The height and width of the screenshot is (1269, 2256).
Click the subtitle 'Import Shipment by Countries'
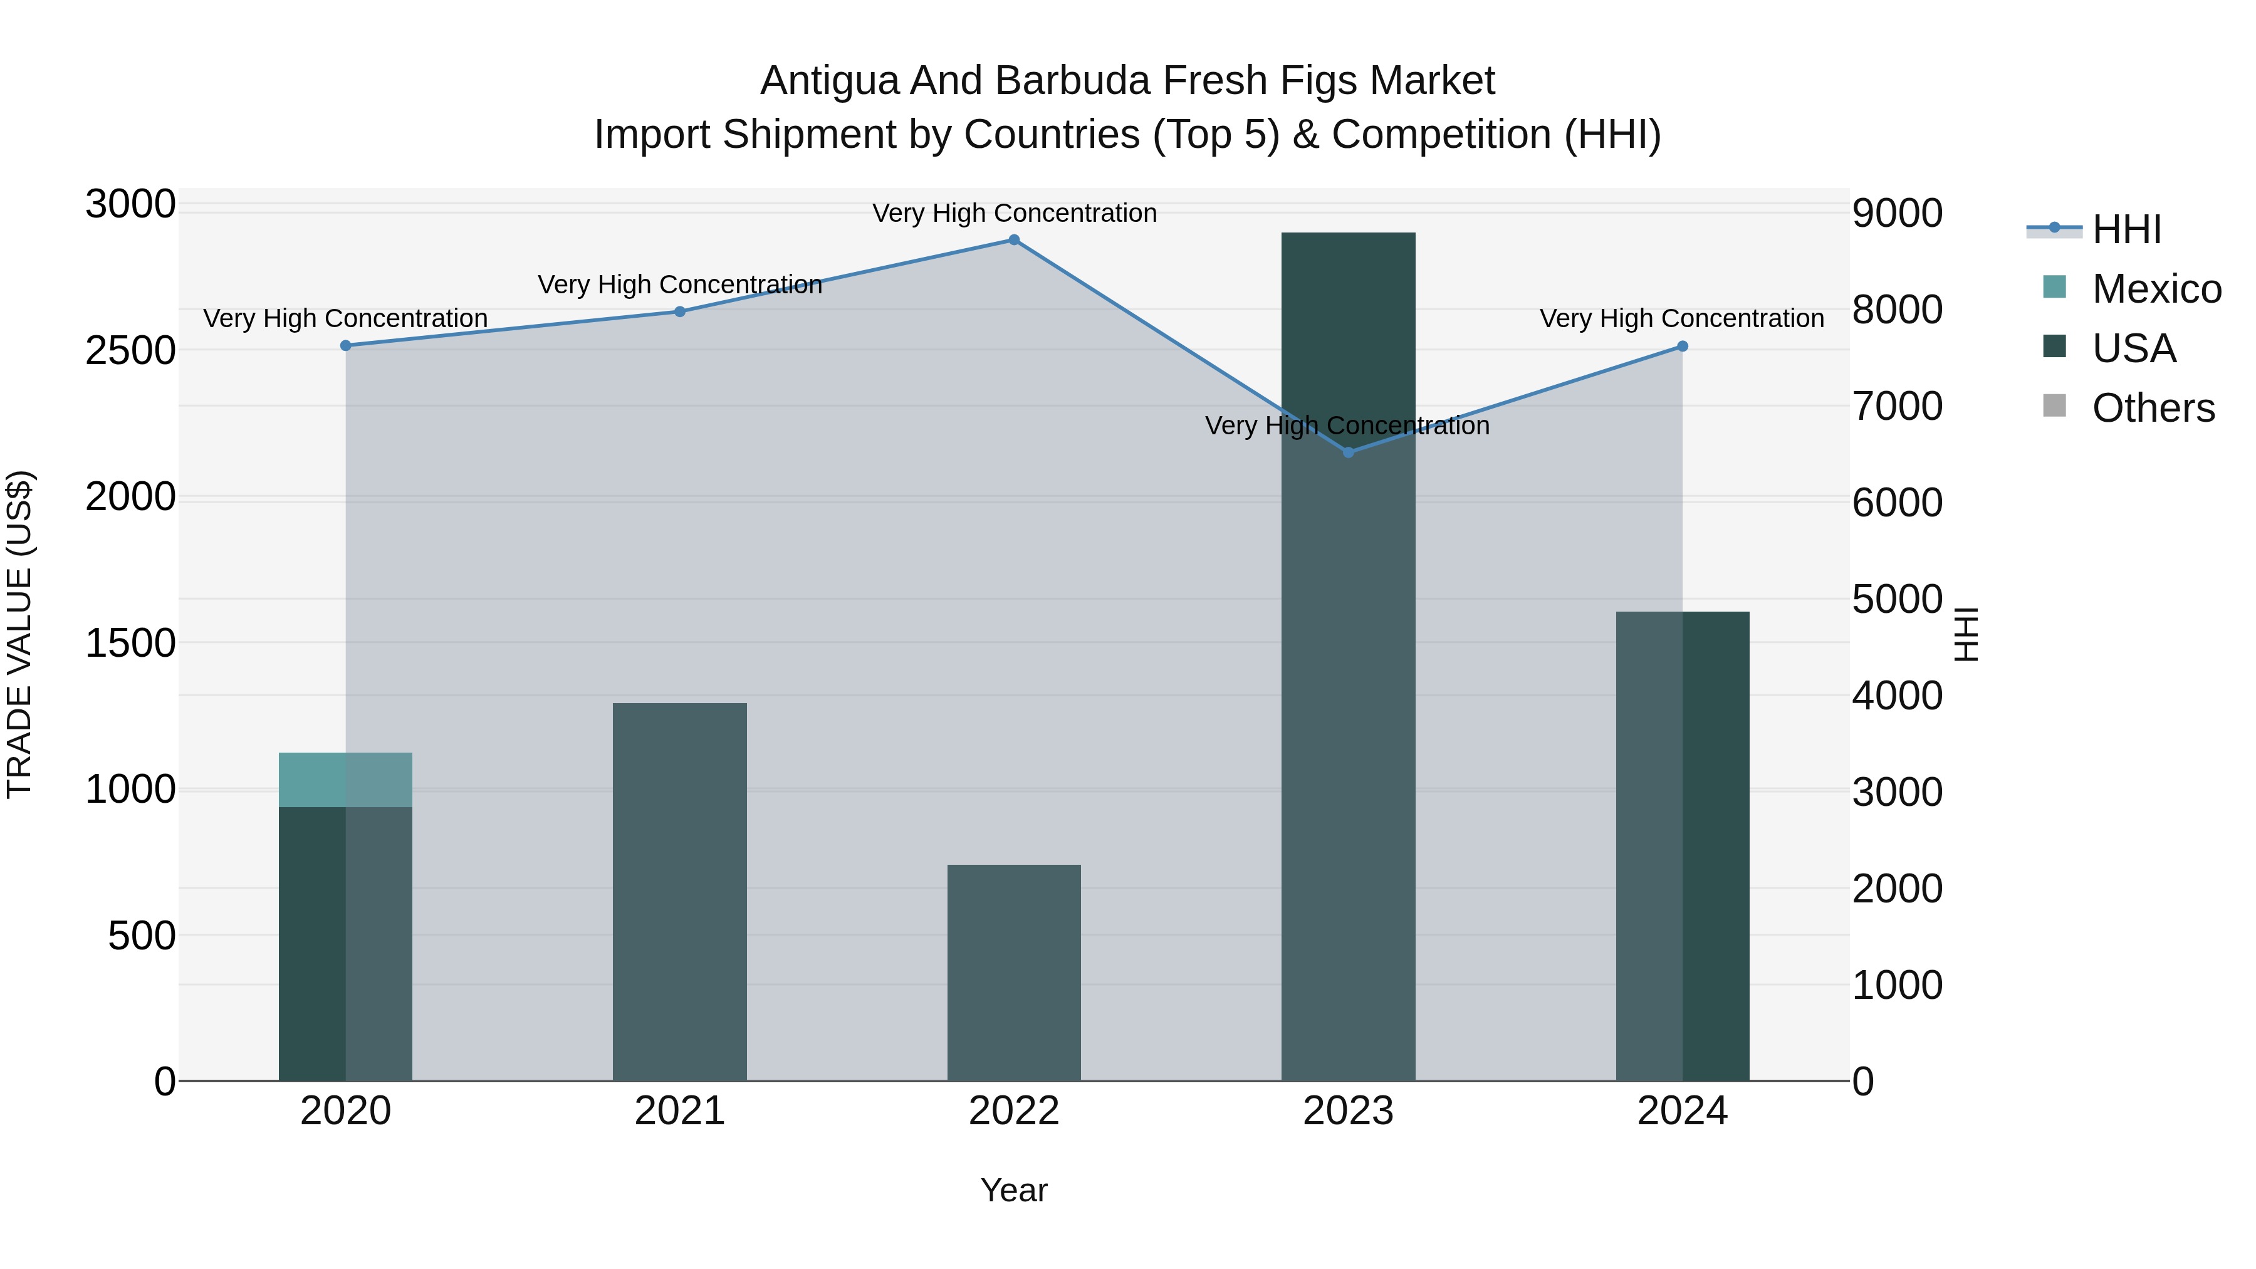[868, 135]
